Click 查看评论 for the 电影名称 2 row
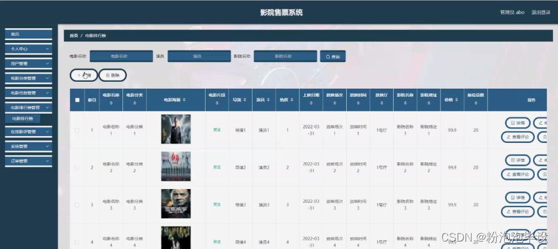The image size is (558, 249). (x=518, y=174)
